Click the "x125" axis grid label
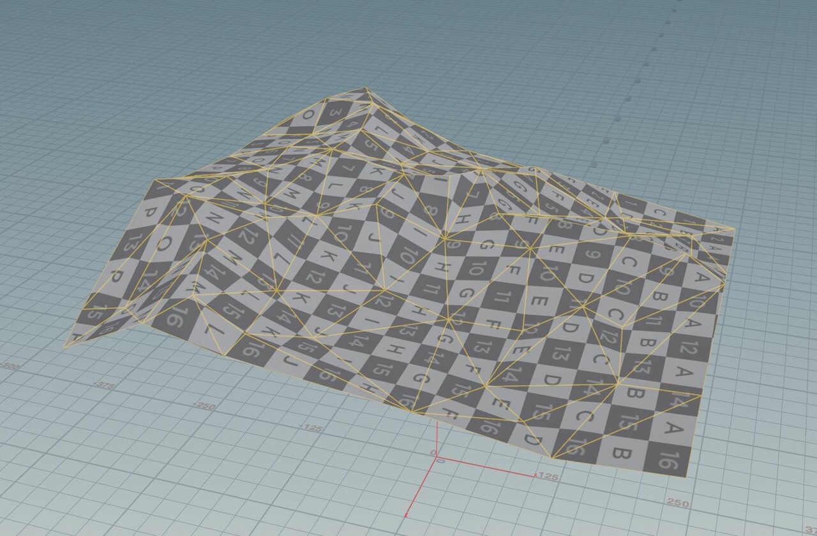 point(547,475)
